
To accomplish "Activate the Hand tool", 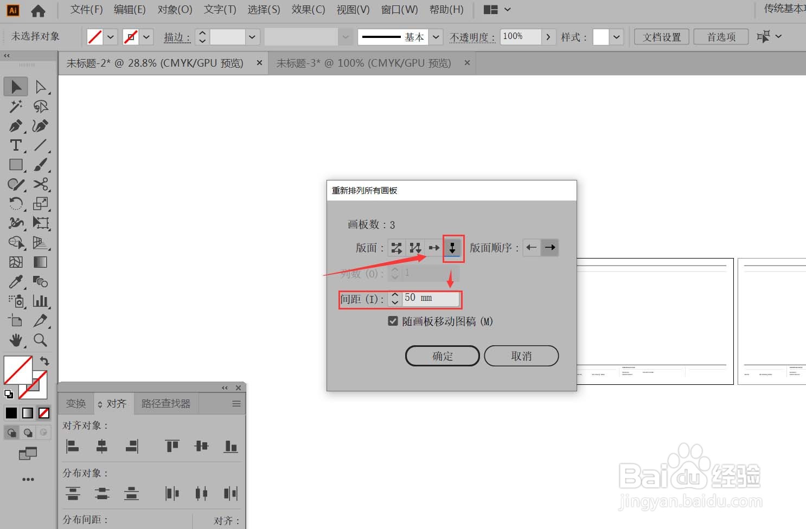I will (x=16, y=340).
